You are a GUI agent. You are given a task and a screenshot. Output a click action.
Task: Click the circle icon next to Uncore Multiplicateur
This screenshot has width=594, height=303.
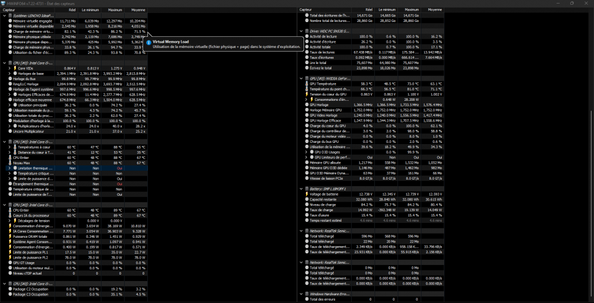click(x=10, y=131)
